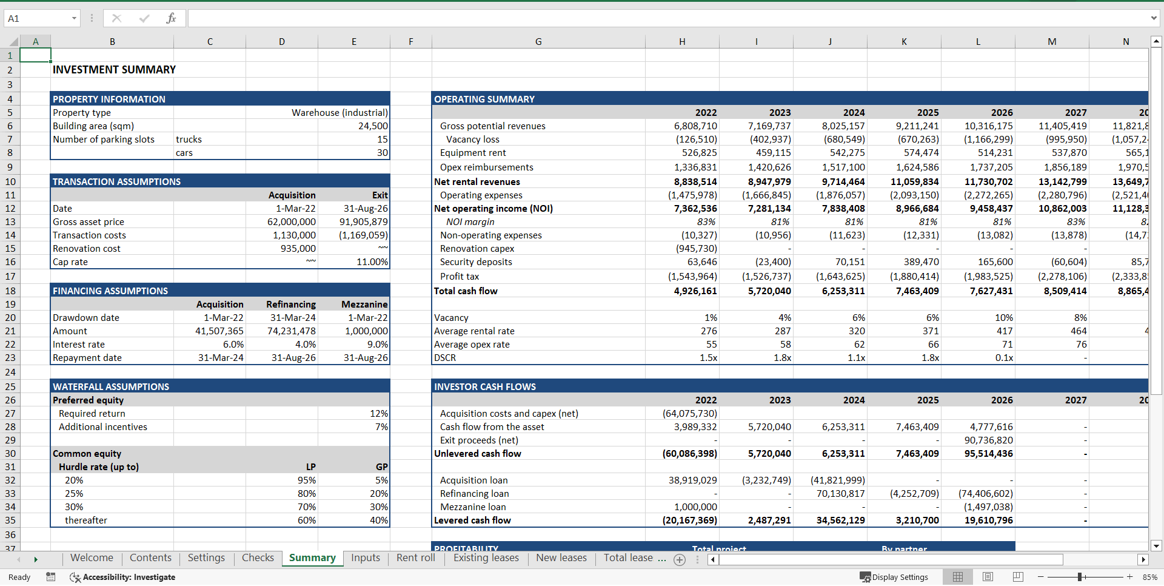Select the Total lease sheet tab
The image size is (1164, 586).
pyautogui.click(x=628, y=558)
